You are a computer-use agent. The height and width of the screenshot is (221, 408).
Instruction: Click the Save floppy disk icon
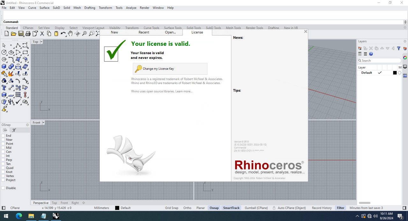pos(21,33)
